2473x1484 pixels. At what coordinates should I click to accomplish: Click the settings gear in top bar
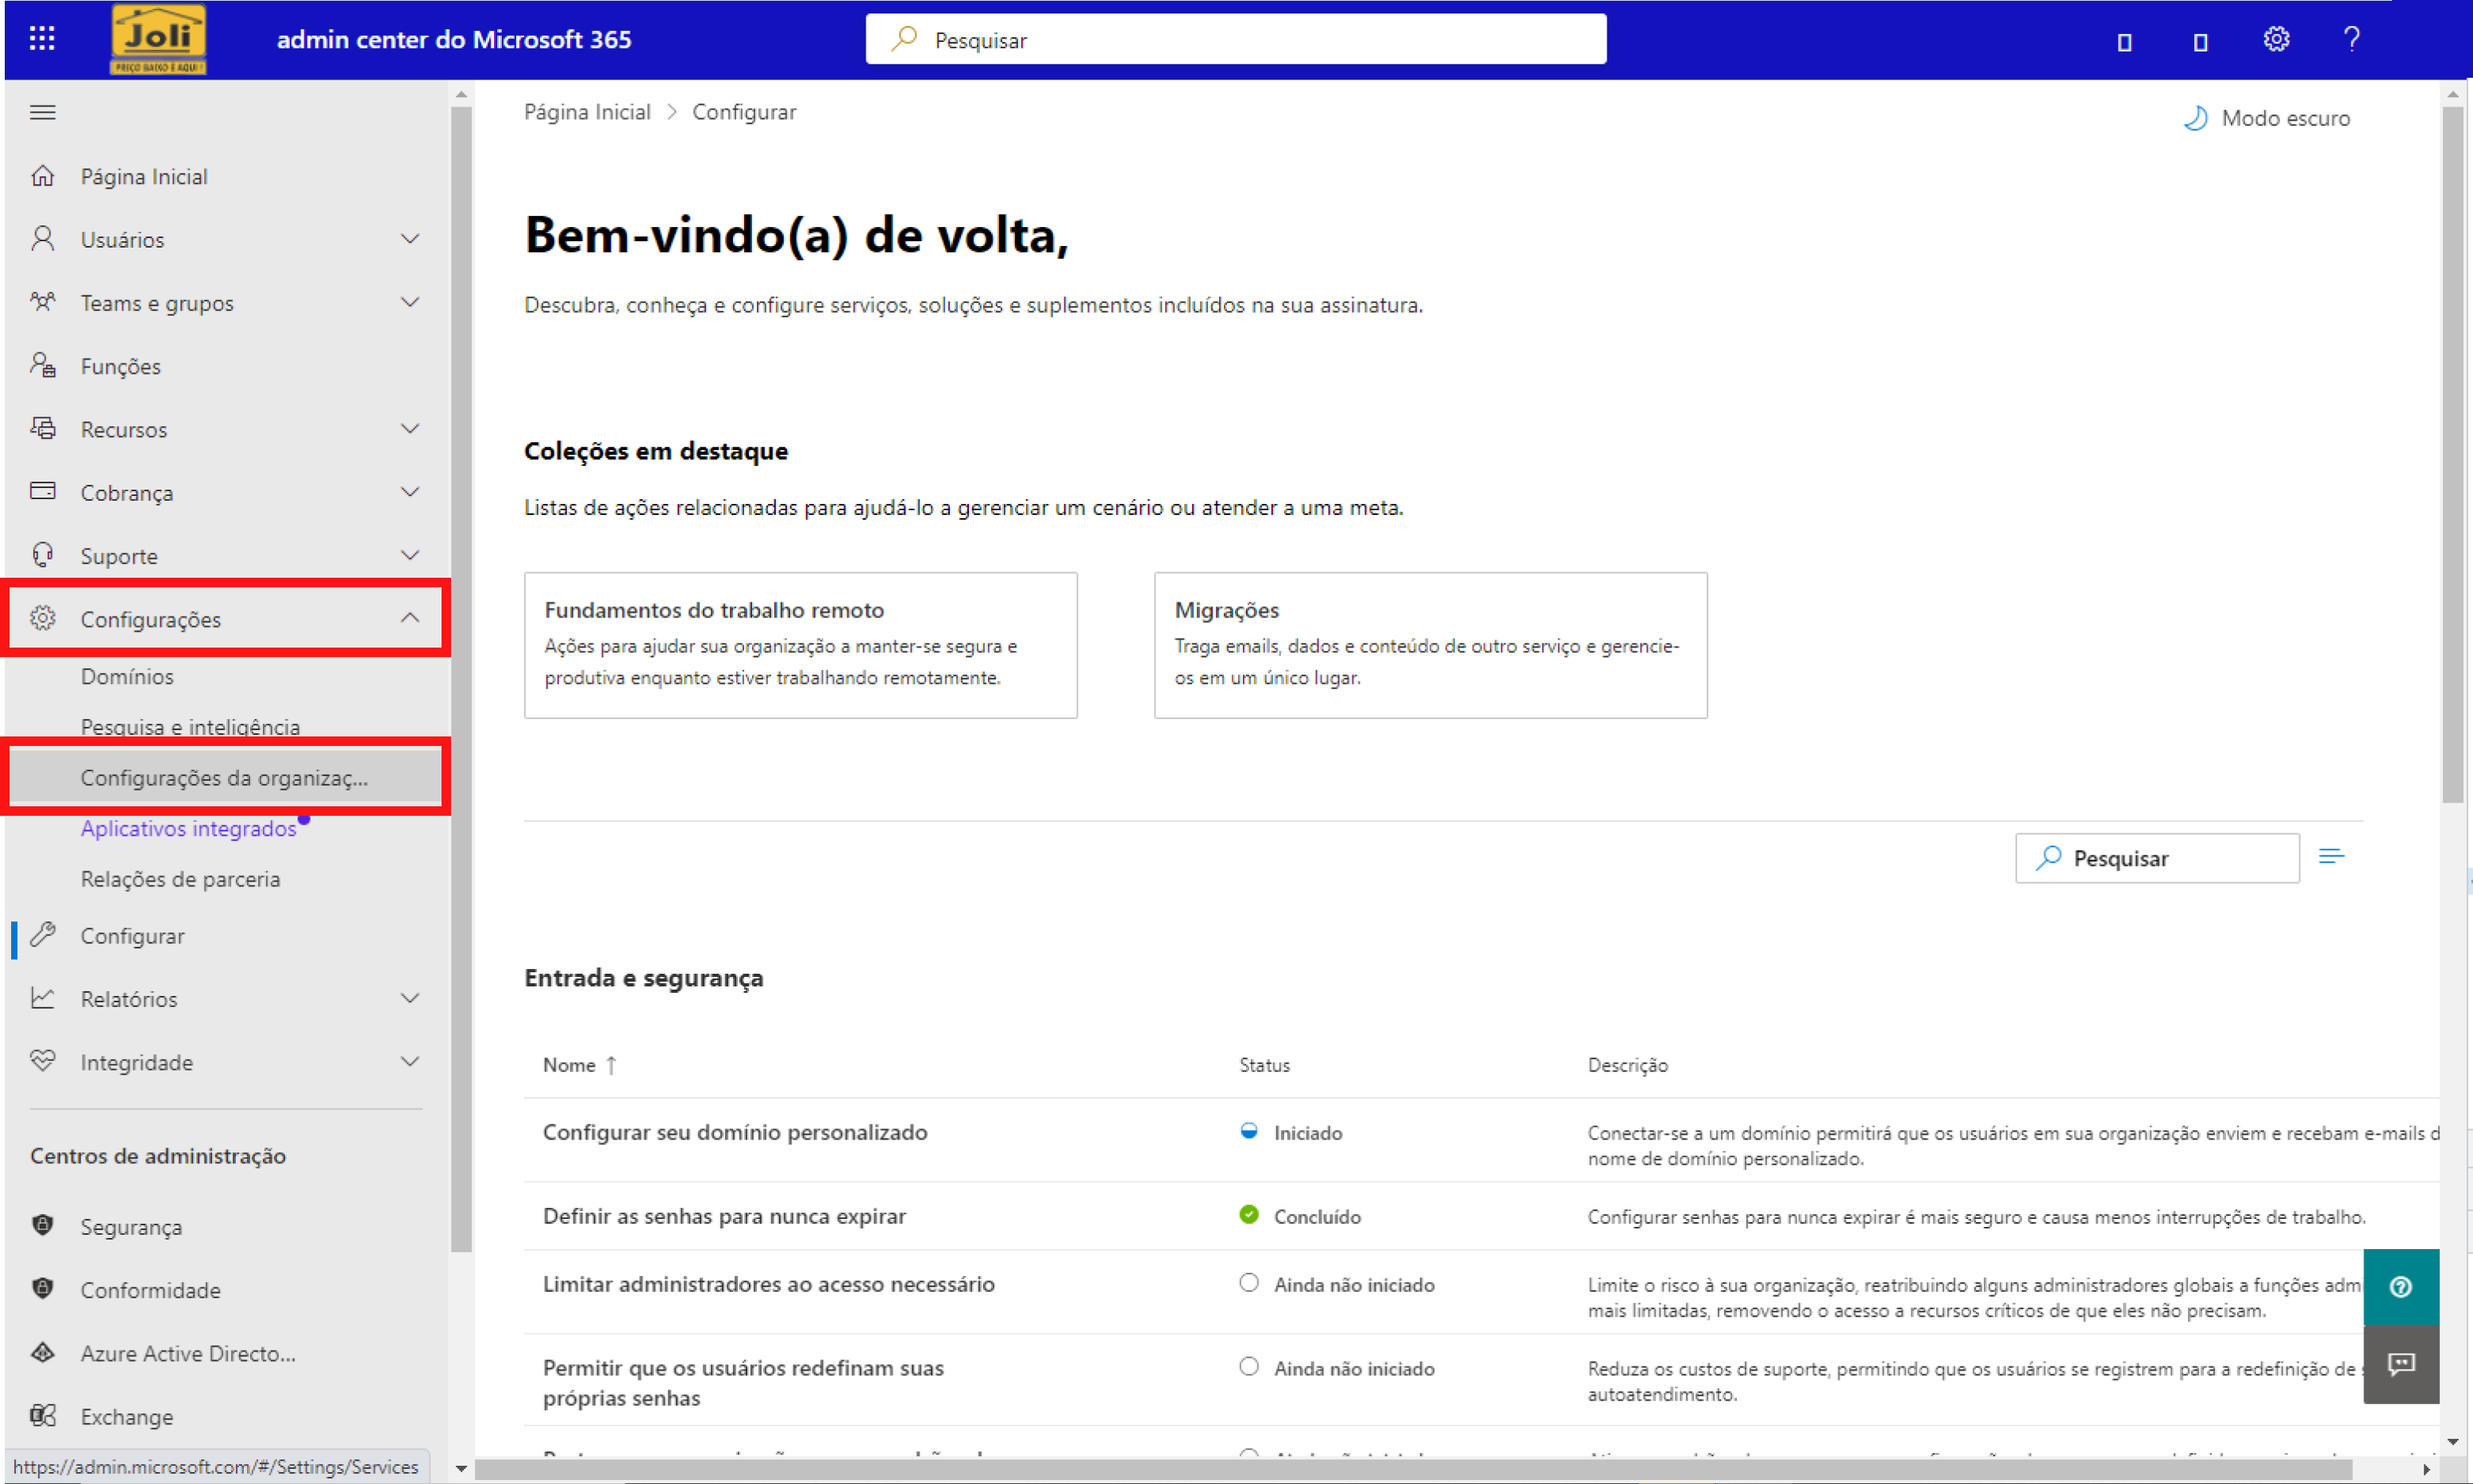pos(2276,39)
